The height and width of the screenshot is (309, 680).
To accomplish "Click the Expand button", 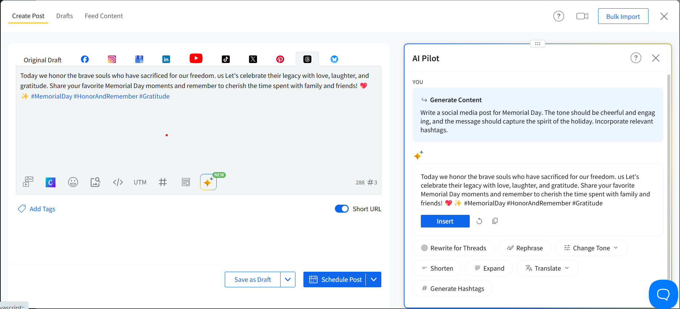I will click(x=489, y=268).
